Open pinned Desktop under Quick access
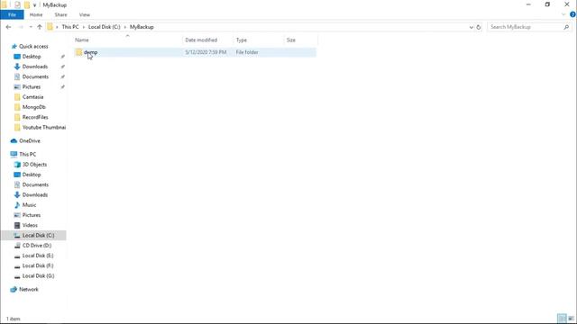Viewport: 577px width, 324px height. [32, 57]
